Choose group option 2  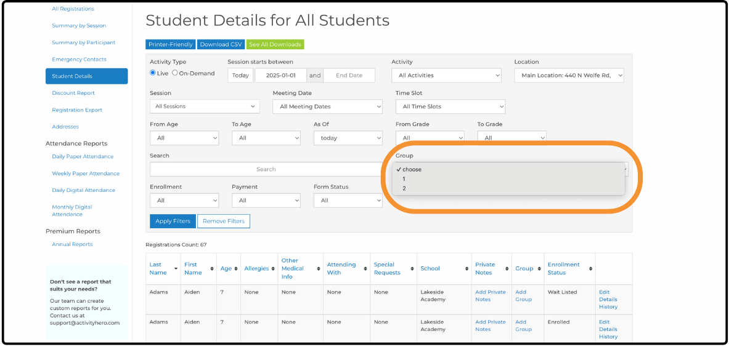[x=508, y=188]
